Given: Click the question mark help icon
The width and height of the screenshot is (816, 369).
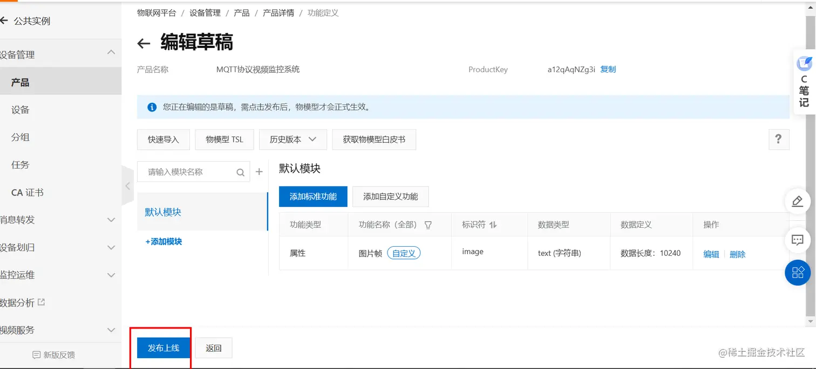Looking at the screenshot, I should pyautogui.click(x=778, y=139).
